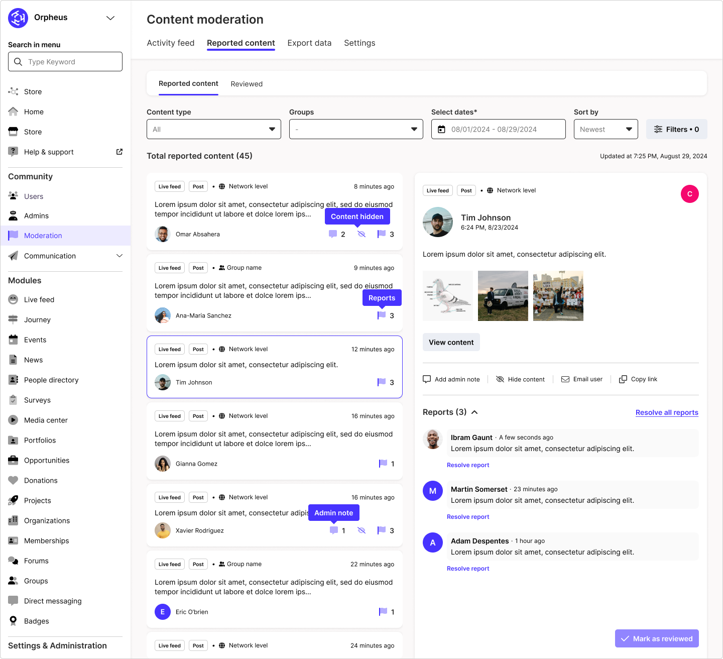The width and height of the screenshot is (723, 659).
Task: Open the Badges module
Action: coord(37,621)
